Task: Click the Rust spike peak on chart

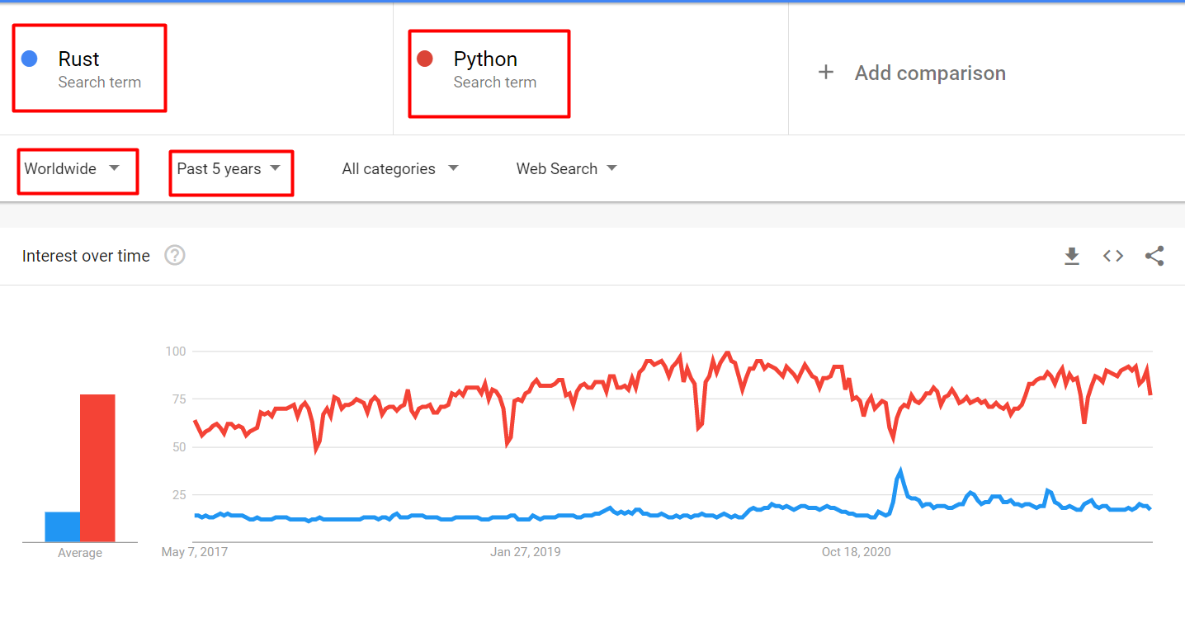Action: point(900,471)
